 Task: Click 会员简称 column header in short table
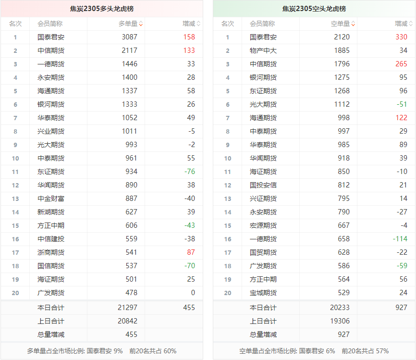point(262,24)
